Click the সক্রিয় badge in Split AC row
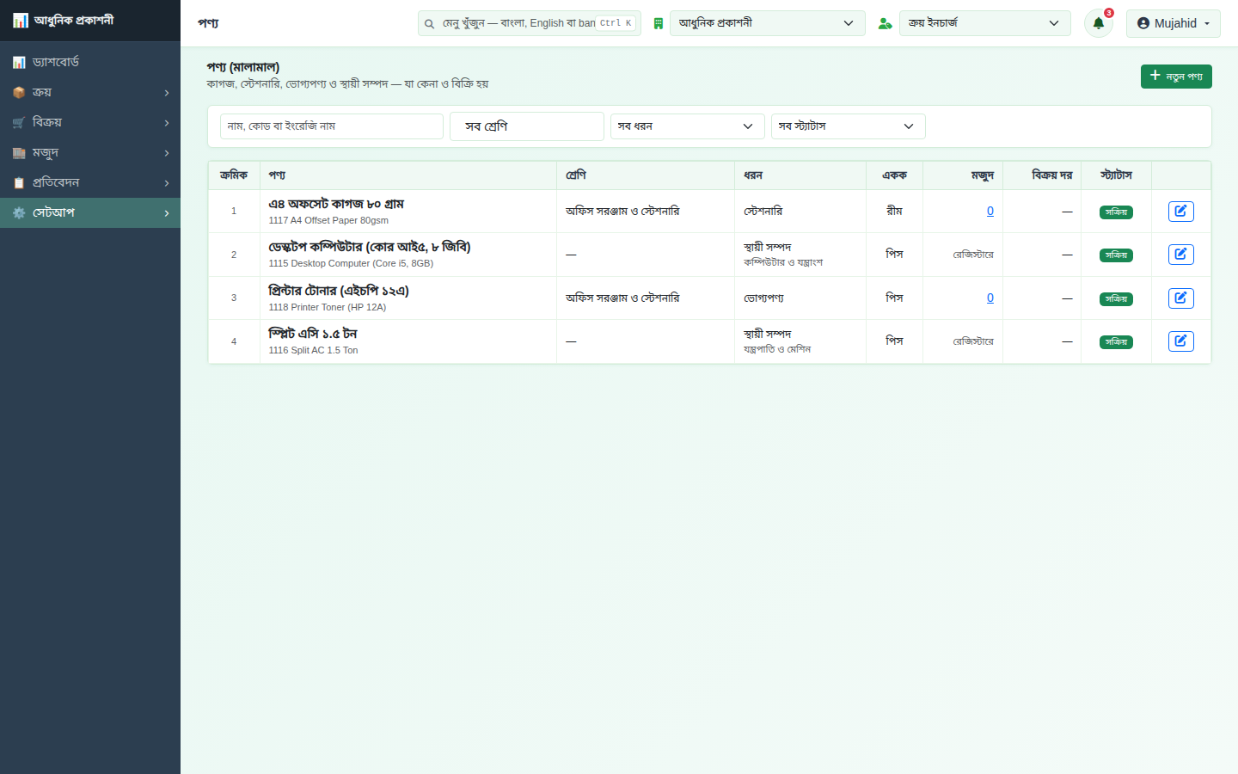 pos(1116,342)
